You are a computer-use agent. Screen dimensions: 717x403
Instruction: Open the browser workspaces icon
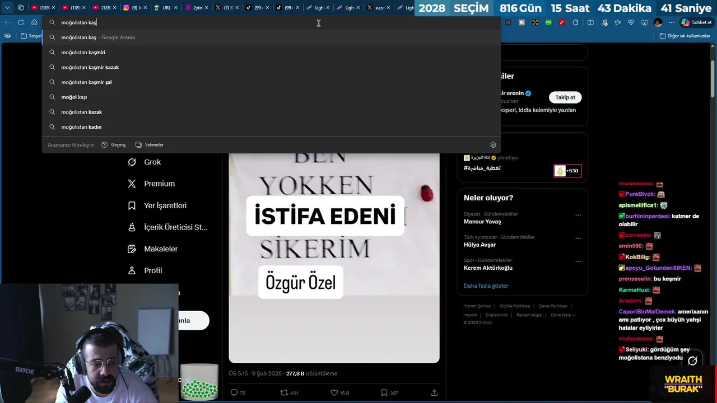21,8
